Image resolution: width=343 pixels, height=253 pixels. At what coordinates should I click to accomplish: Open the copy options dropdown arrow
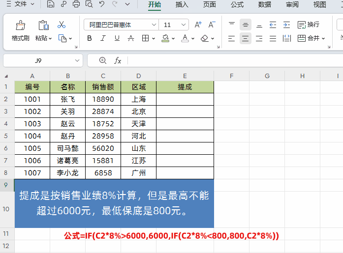[70, 39]
